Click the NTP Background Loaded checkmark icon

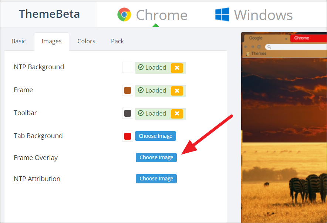click(141, 67)
